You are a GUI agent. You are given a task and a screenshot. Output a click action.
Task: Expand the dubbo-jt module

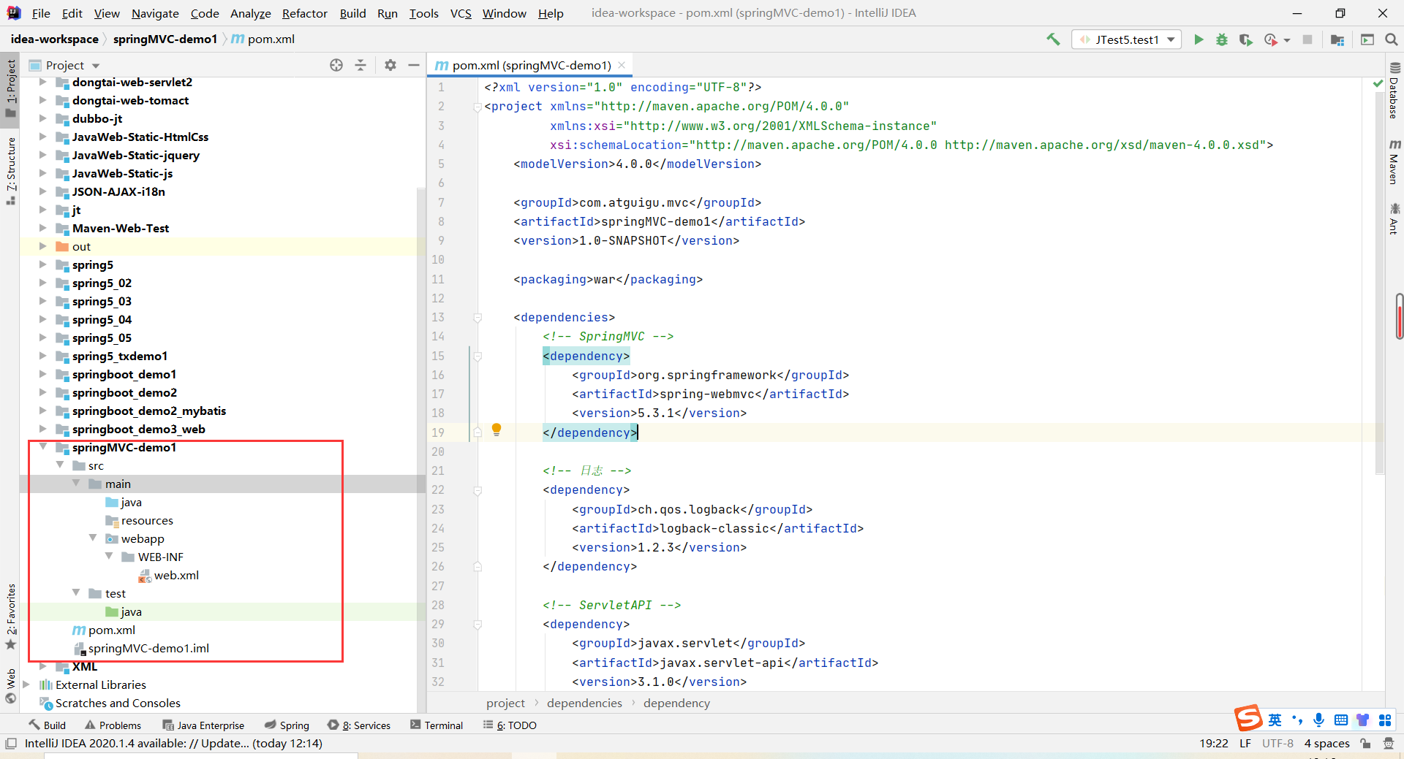[43, 118]
